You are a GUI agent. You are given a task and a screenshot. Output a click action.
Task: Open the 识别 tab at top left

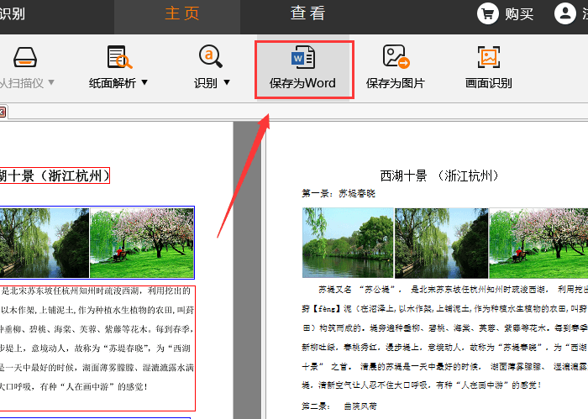click(x=12, y=13)
